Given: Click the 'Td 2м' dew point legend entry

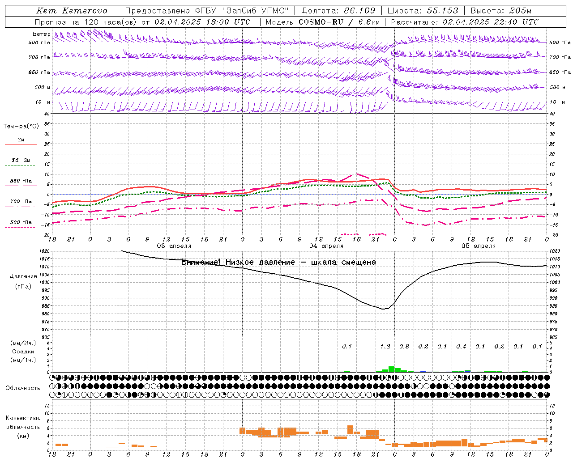Looking at the screenshot, I should tap(21, 160).
